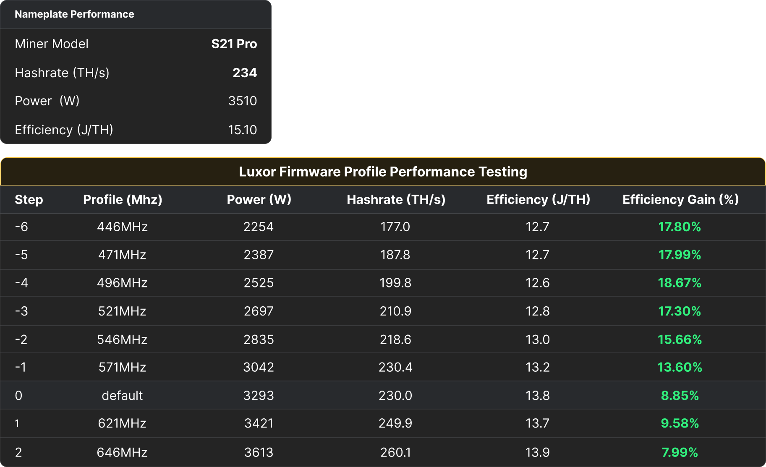The height and width of the screenshot is (467, 766).
Task: Select the 'Profile (Mhz)' column header
Action: tap(123, 199)
